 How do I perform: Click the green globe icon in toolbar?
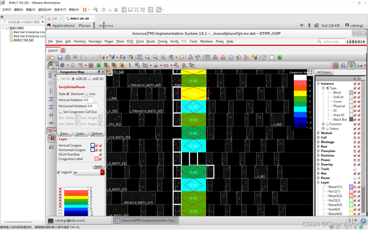click(x=280, y=58)
